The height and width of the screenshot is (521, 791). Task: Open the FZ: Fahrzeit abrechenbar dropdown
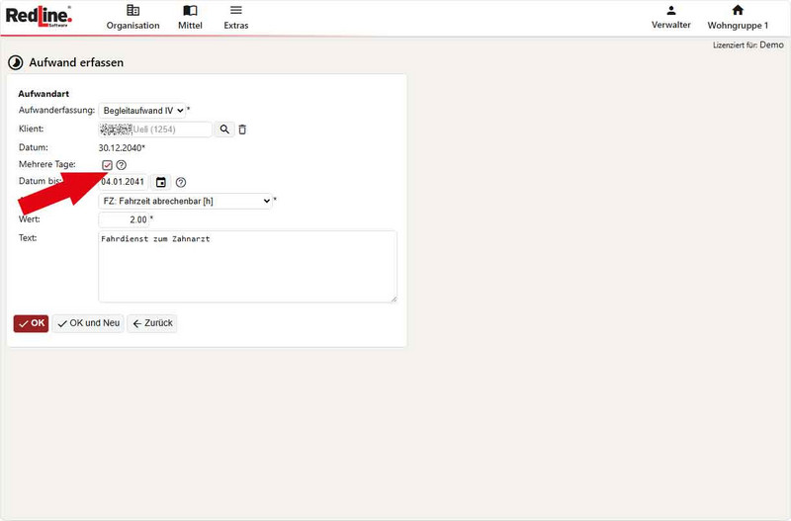click(185, 201)
